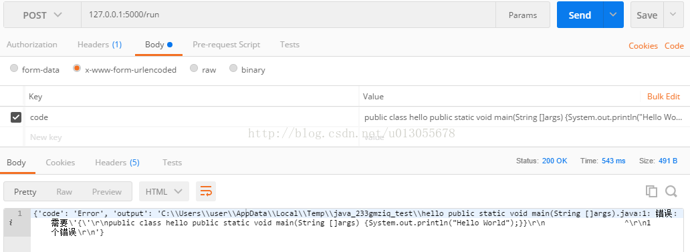Click the Params button
The width and height of the screenshot is (690, 252).
click(523, 15)
